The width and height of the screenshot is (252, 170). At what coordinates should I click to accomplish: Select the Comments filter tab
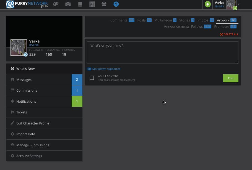pos(119,20)
